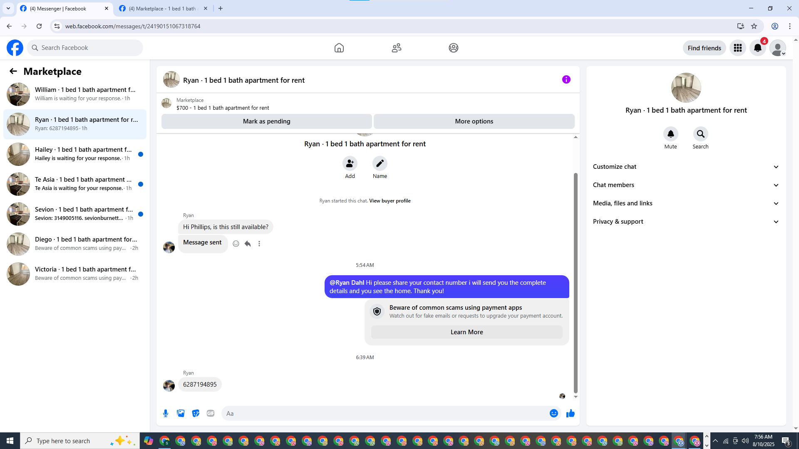Send a thumbs-up like
The image size is (799, 449).
pos(570,413)
